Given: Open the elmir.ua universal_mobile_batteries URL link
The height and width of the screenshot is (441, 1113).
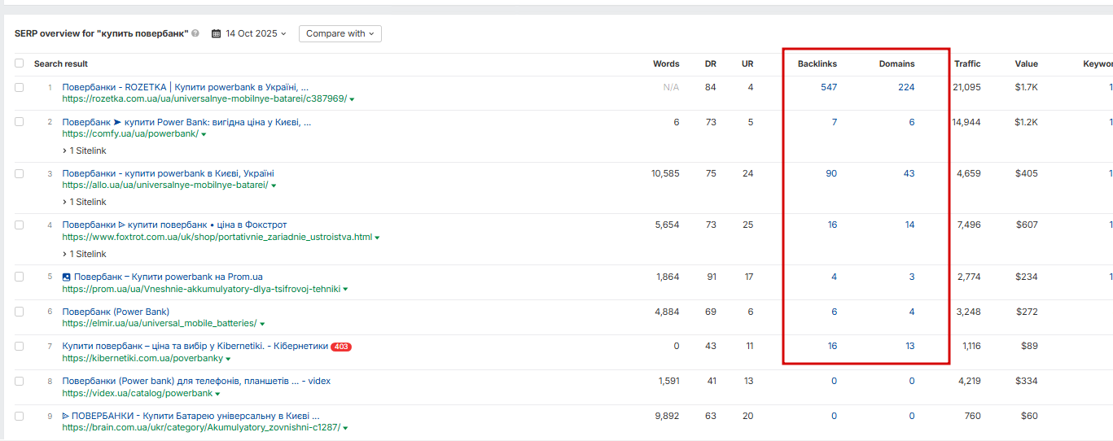Looking at the screenshot, I should click(159, 324).
